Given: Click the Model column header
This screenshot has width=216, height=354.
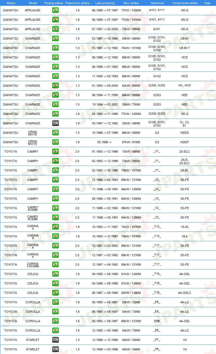Looking at the screenshot, I should [33, 3].
